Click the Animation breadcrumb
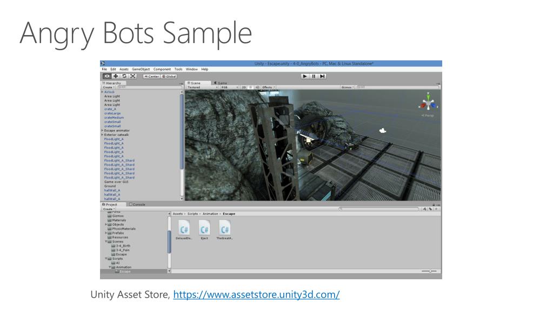Screen dimensions: 553x310 210,214
